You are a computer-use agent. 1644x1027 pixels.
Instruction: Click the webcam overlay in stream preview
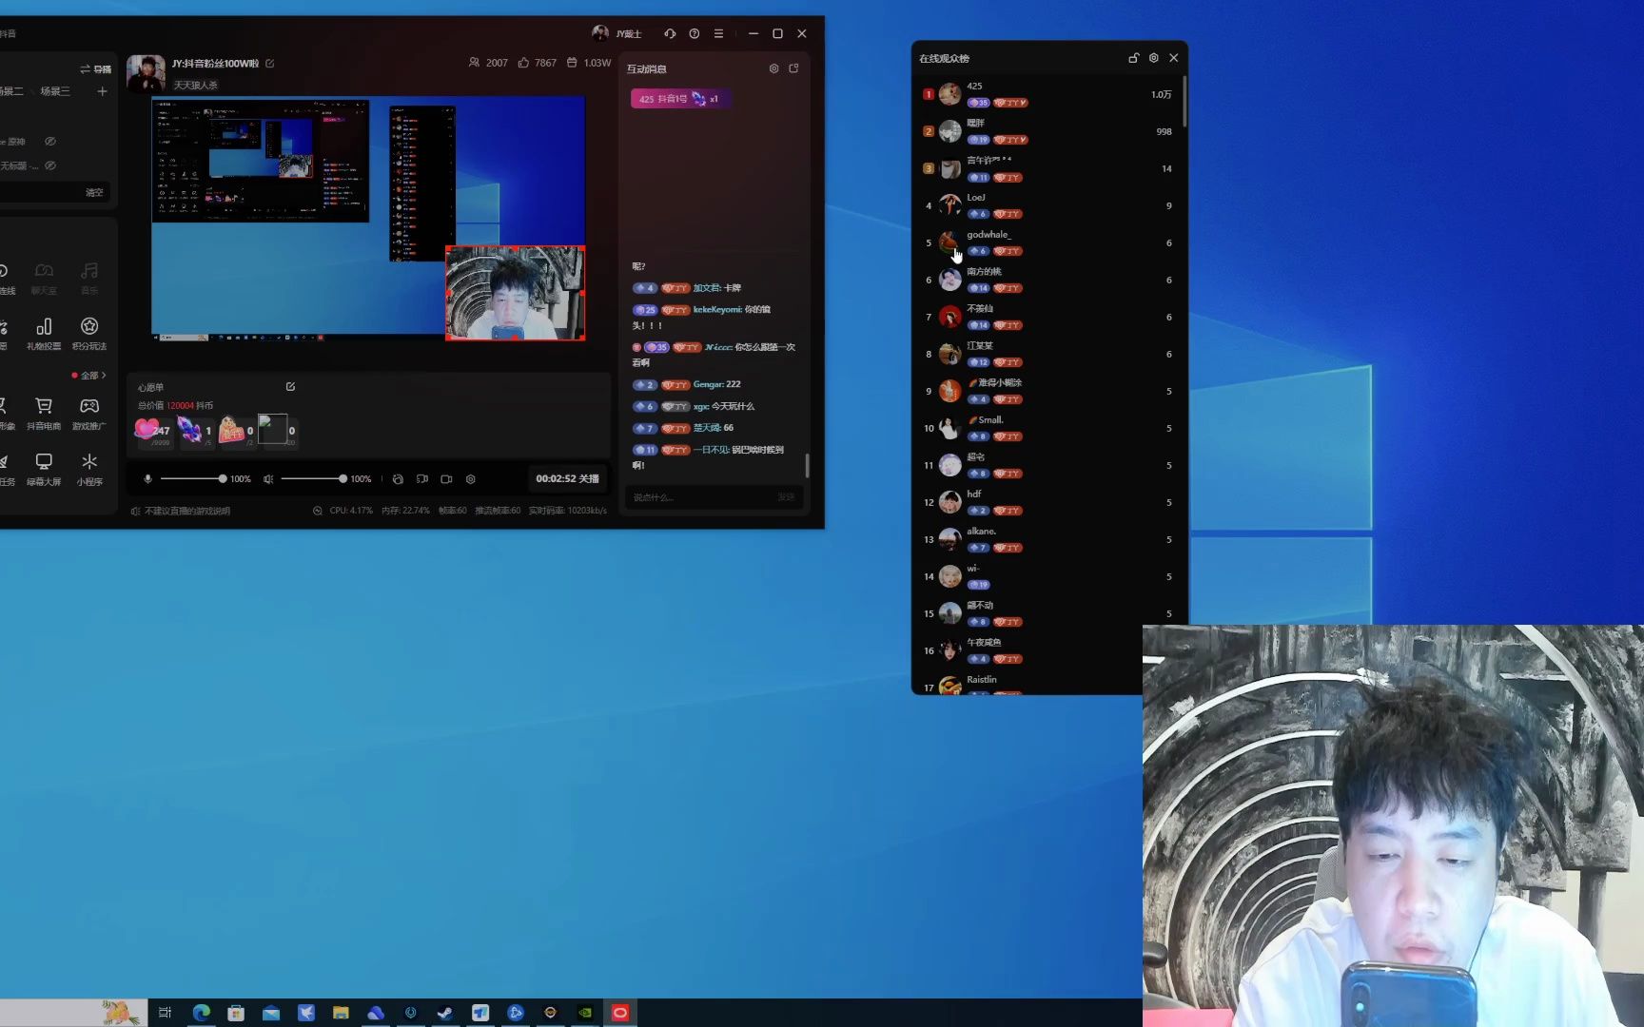click(515, 293)
